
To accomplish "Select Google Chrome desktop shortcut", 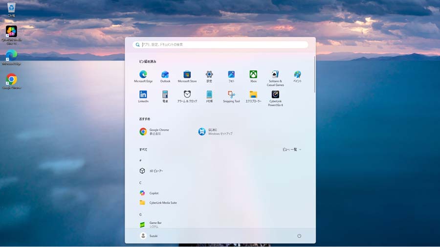I will [x=11, y=81].
